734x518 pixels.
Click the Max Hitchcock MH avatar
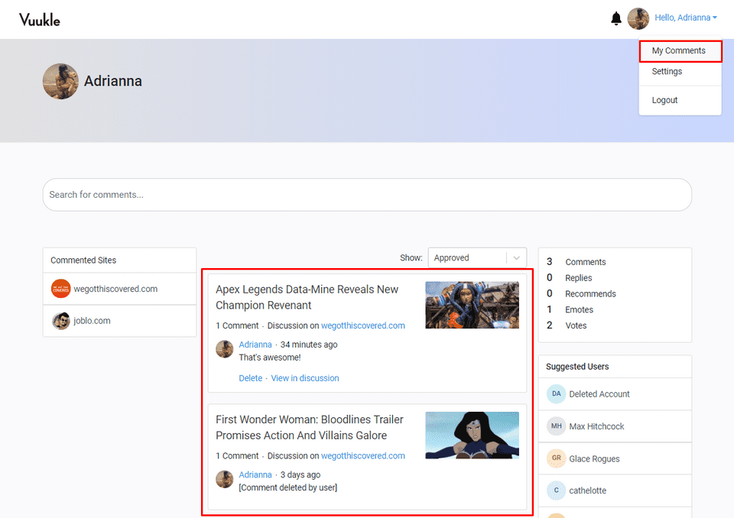[556, 426]
